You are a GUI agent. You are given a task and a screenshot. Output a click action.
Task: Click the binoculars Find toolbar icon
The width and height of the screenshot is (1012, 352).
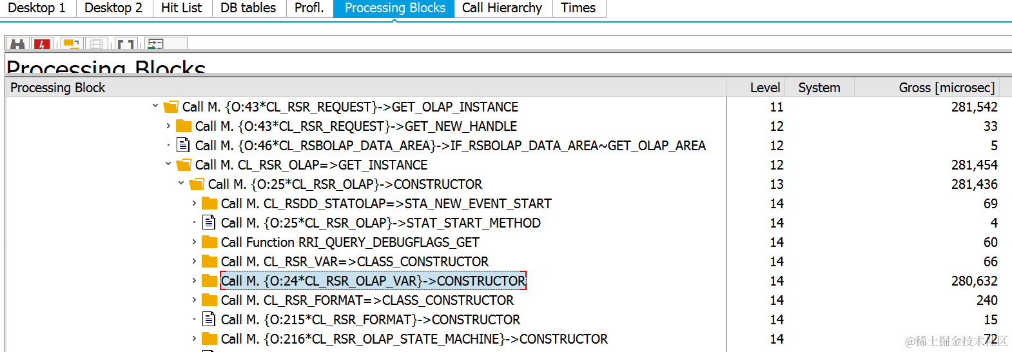tap(18, 44)
